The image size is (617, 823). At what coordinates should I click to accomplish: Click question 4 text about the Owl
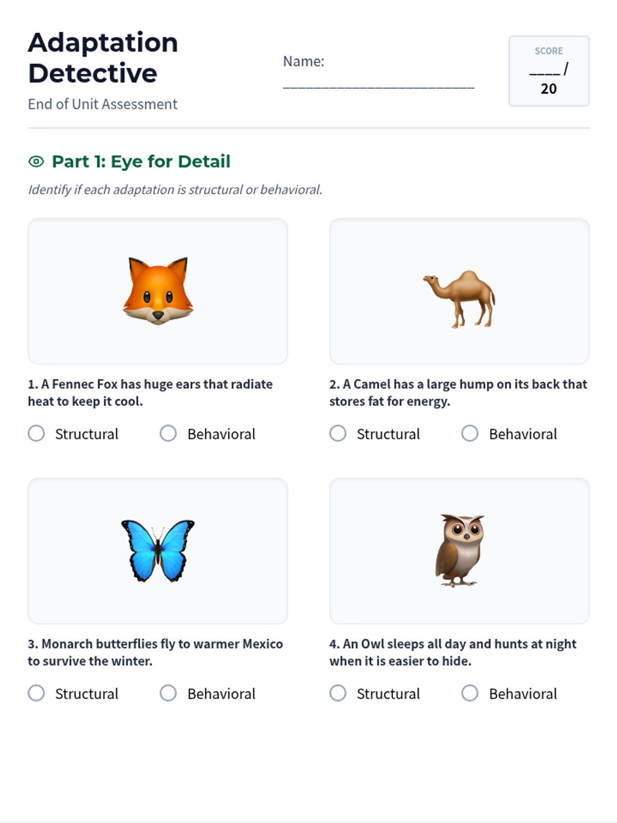coord(452,652)
